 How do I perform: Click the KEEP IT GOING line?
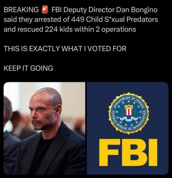28,68
